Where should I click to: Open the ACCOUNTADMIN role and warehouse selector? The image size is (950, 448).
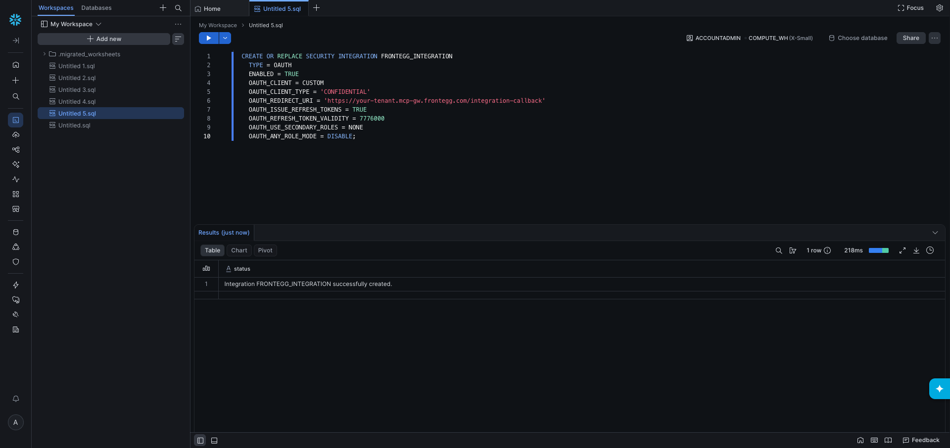tap(750, 38)
